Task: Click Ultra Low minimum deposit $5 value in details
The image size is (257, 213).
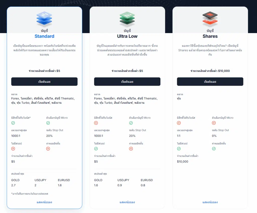Action: (96, 161)
